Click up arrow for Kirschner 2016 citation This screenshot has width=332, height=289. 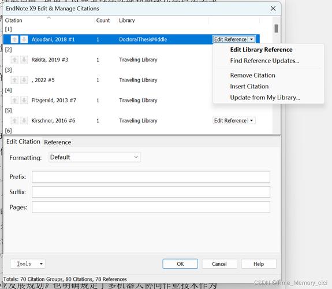click(x=14, y=121)
